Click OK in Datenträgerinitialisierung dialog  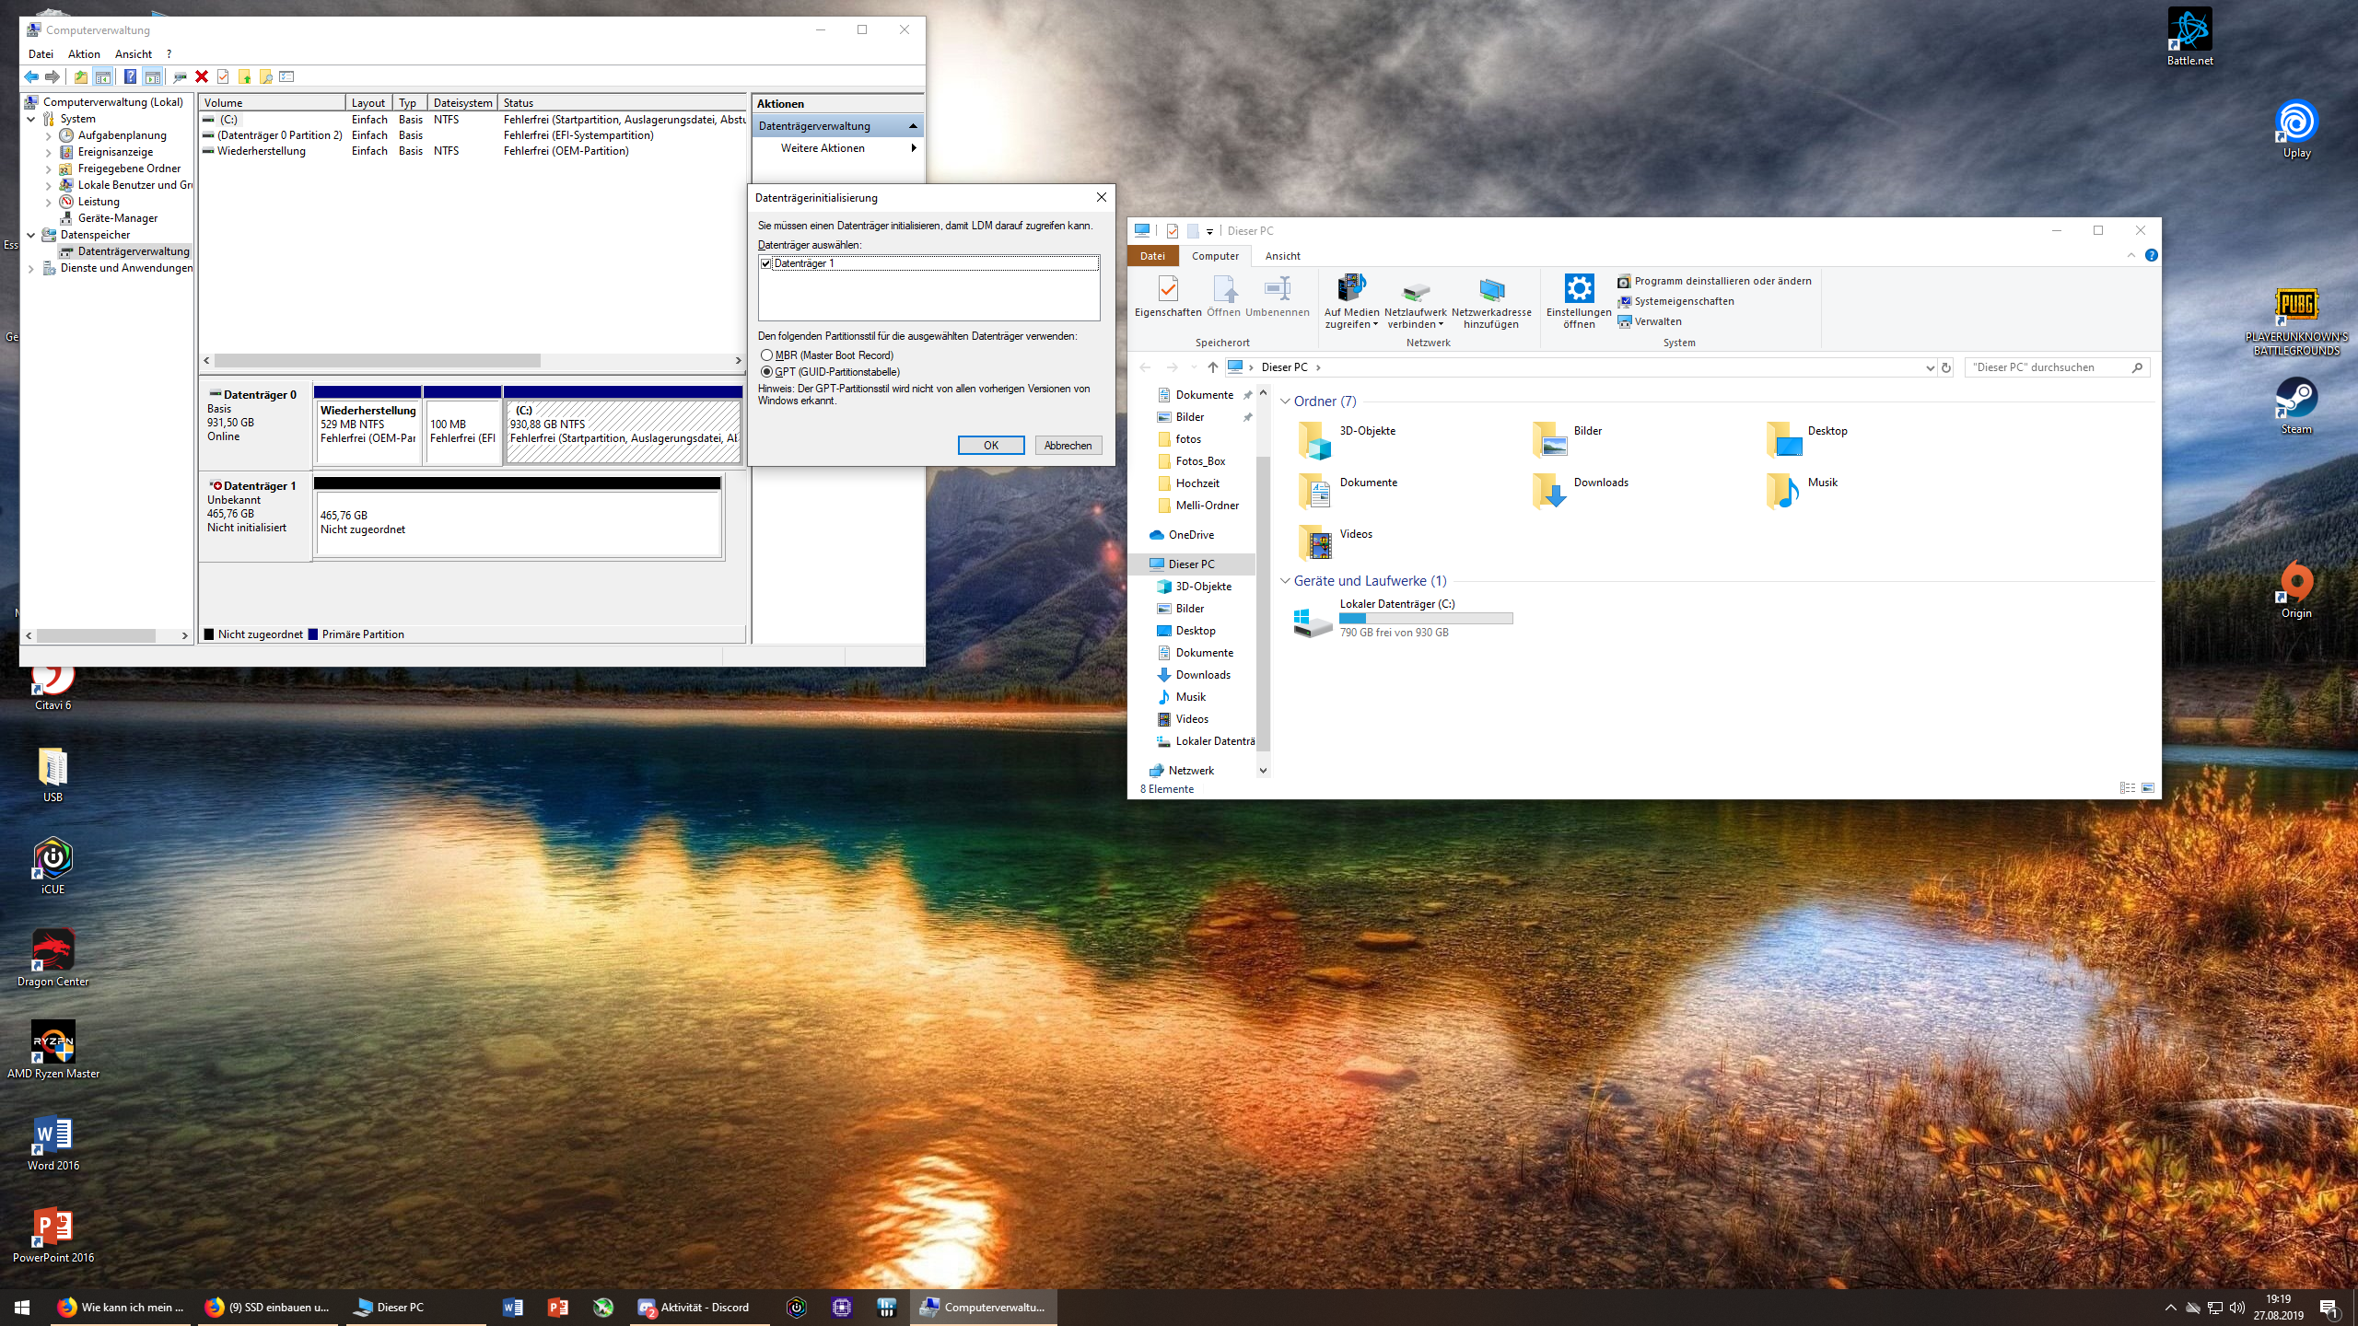990,446
